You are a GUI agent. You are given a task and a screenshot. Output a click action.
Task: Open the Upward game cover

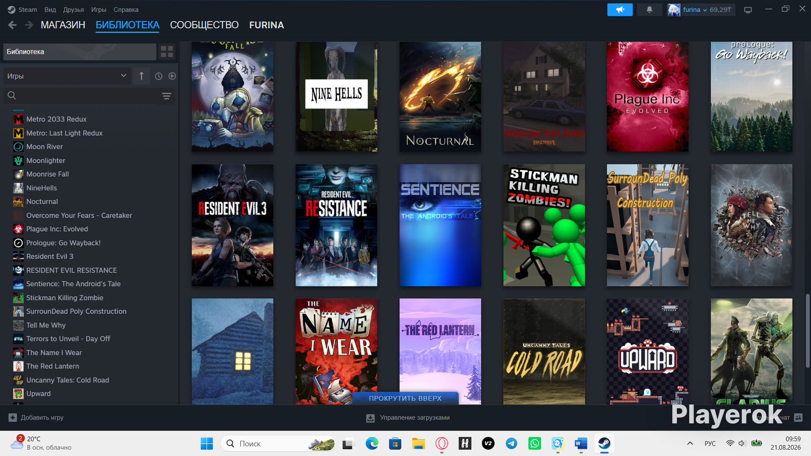[x=648, y=352]
